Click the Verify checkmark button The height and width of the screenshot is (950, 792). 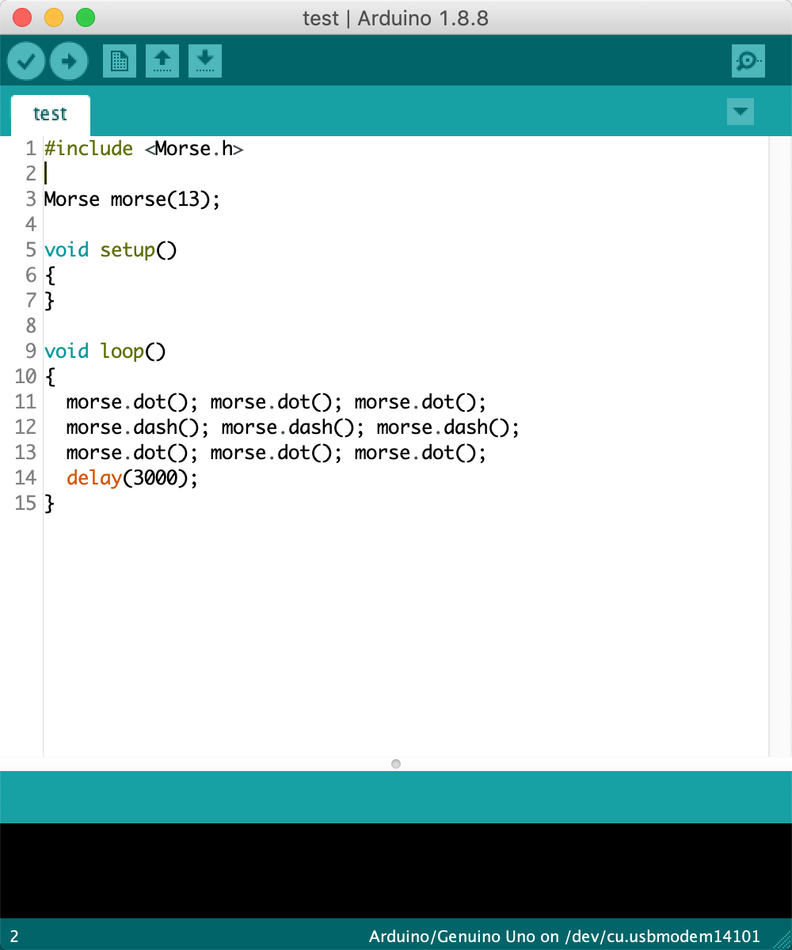(26, 61)
